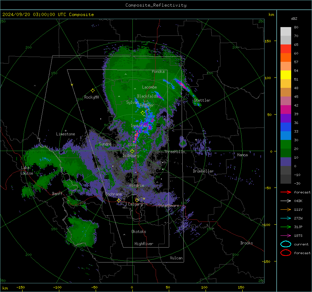Click the white 04DK arrow icon

tap(286, 201)
